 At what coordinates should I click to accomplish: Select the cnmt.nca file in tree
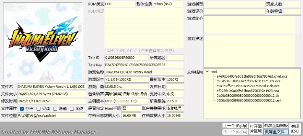(252, 76)
